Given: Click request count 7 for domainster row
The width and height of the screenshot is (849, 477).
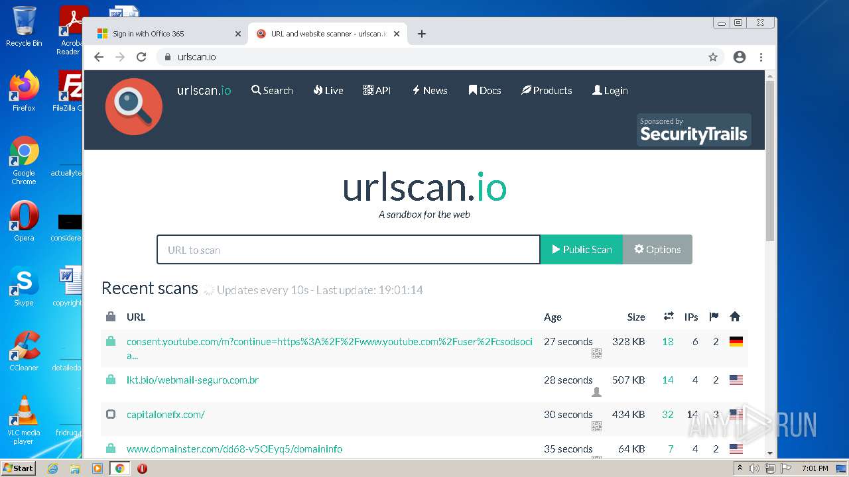Looking at the screenshot, I should (x=671, y=449).
